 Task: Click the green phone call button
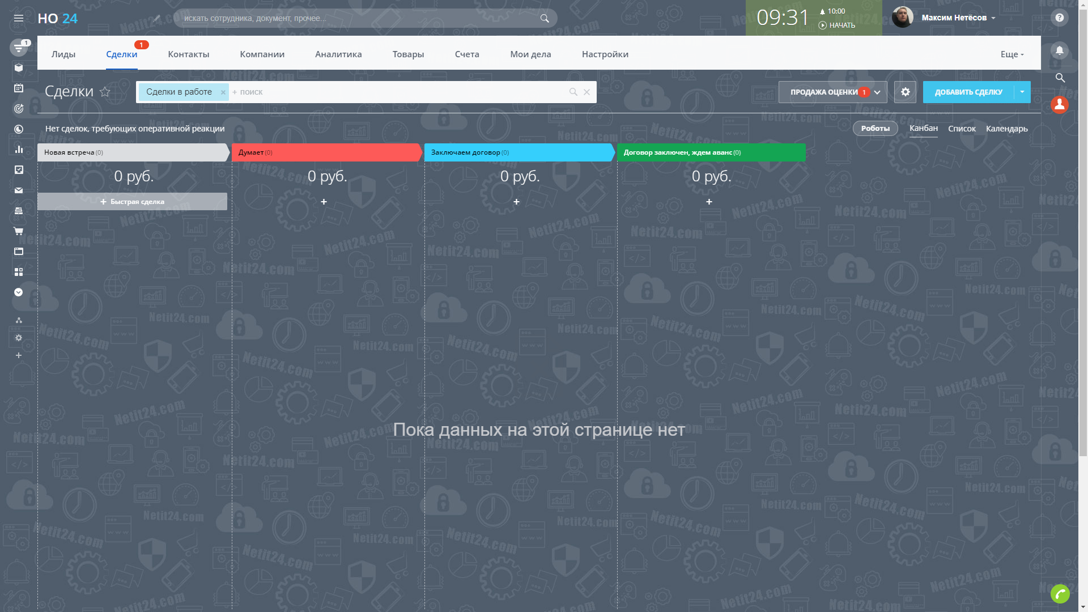click(1060, 594)
